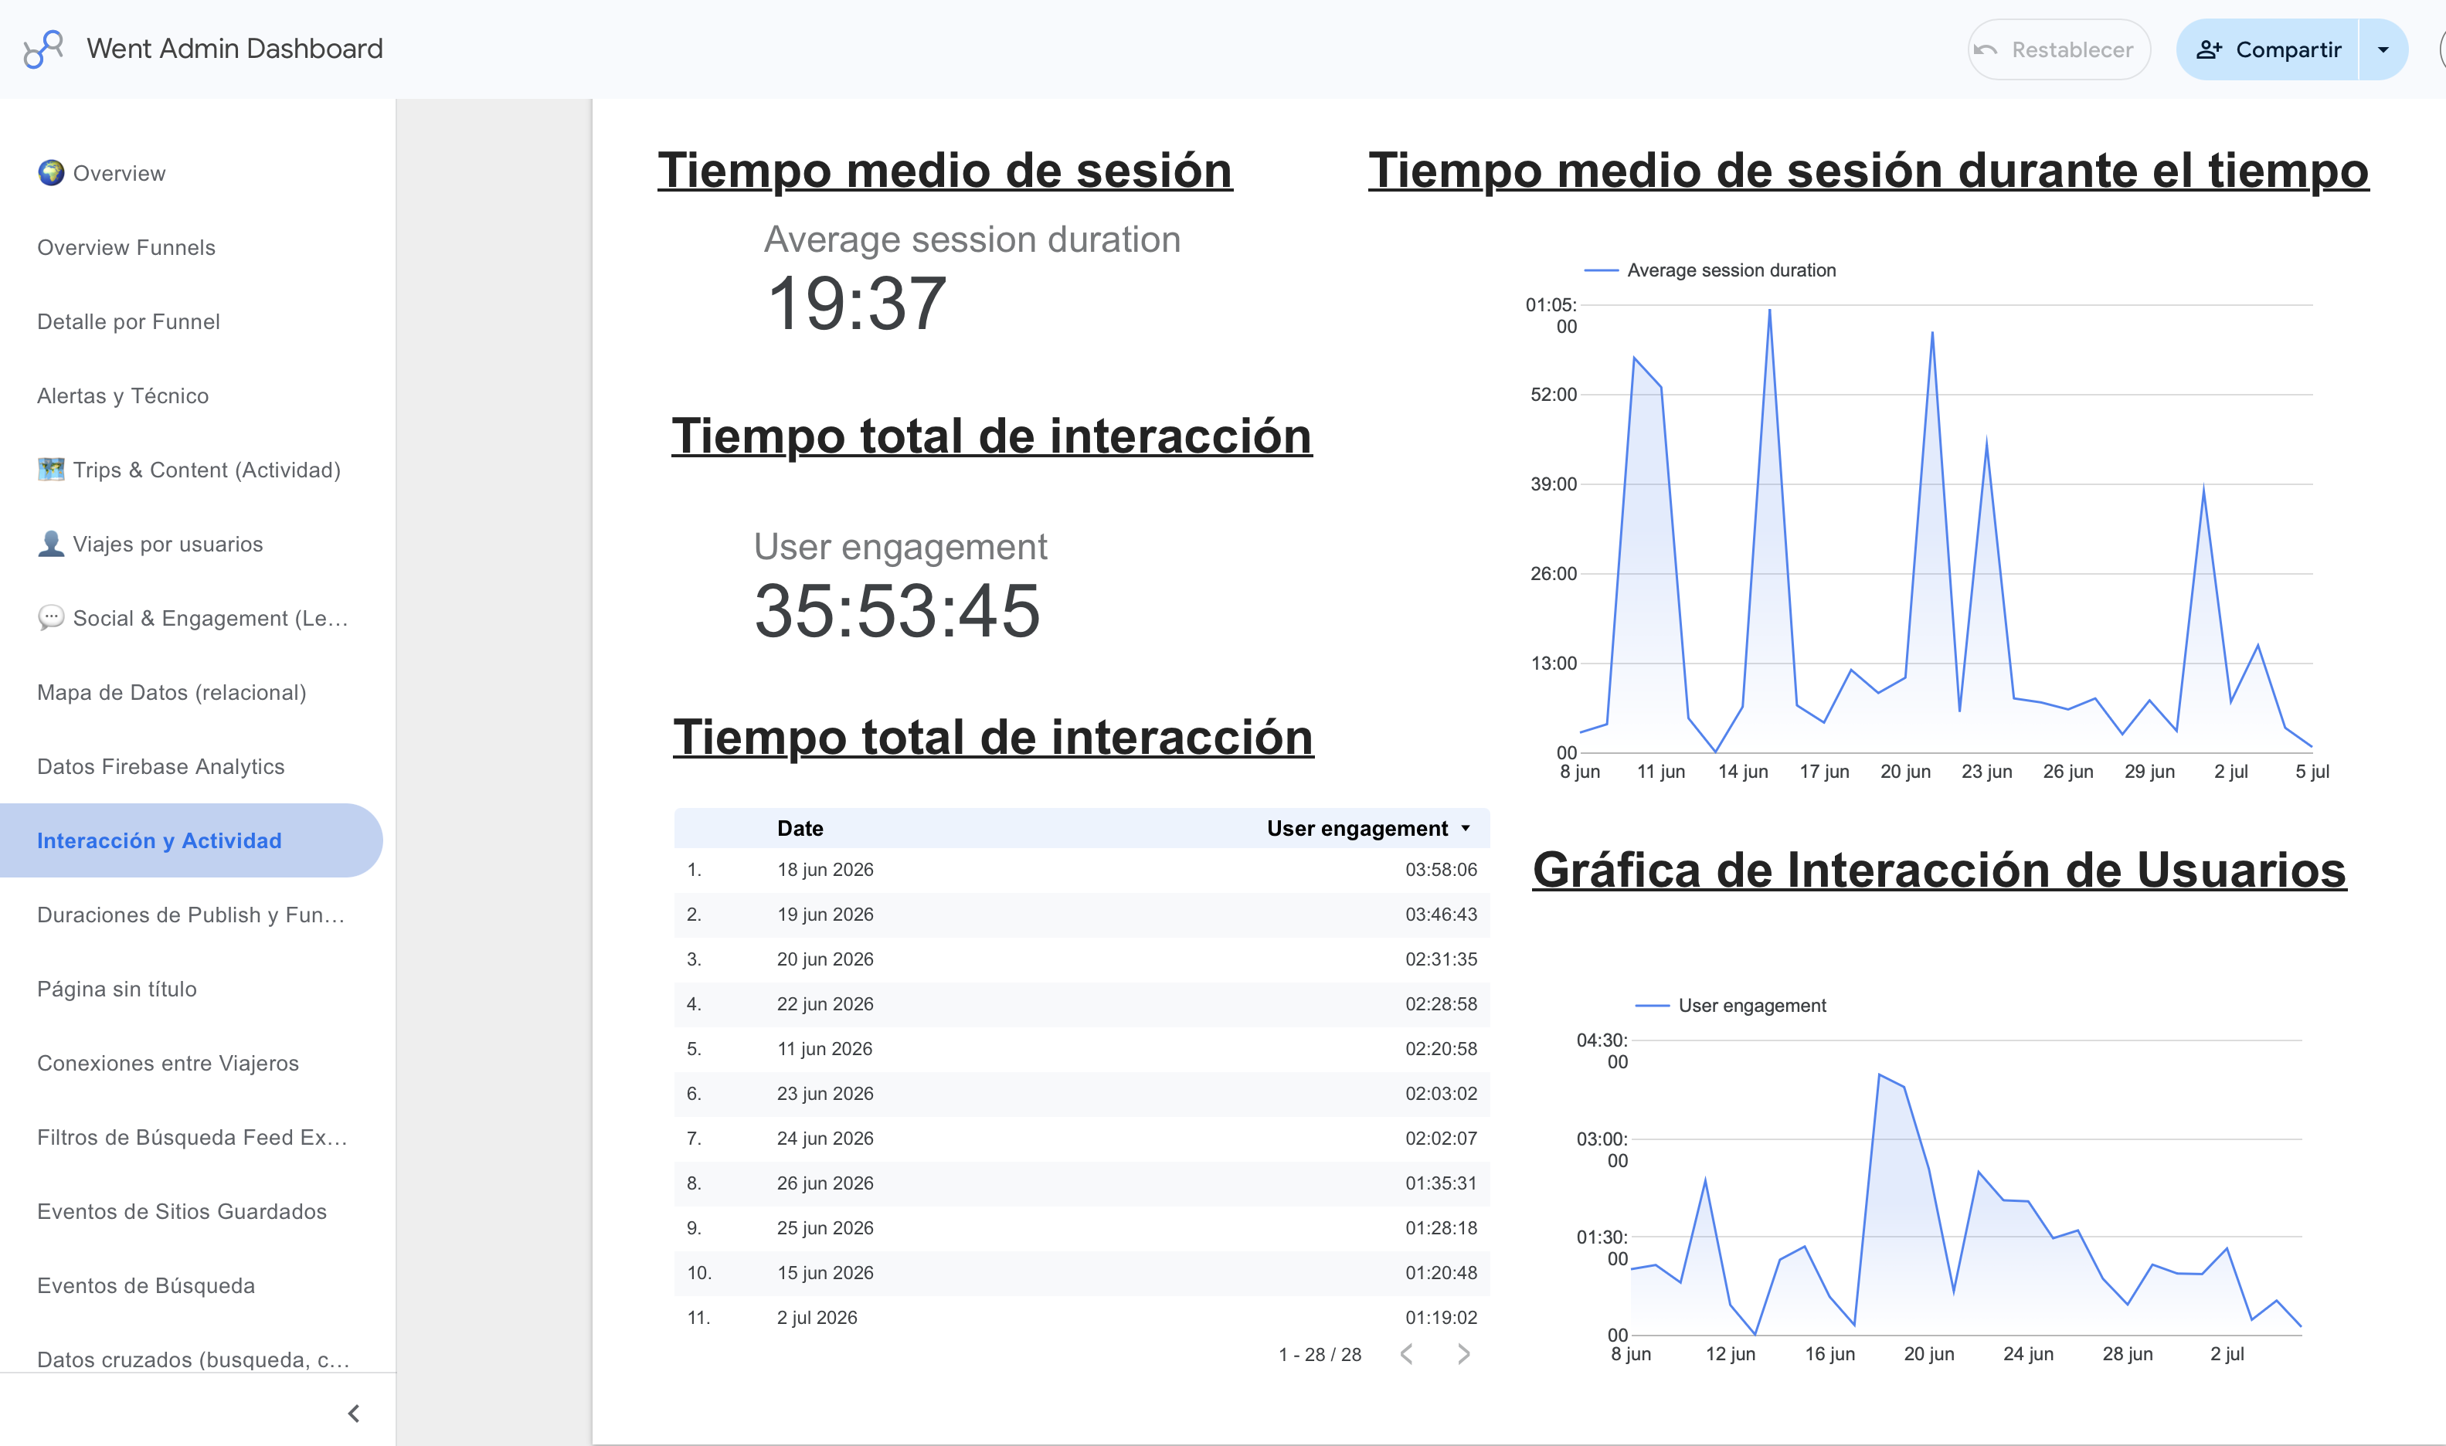Click the Looker Studio logo icon

[x=42, y=49]
